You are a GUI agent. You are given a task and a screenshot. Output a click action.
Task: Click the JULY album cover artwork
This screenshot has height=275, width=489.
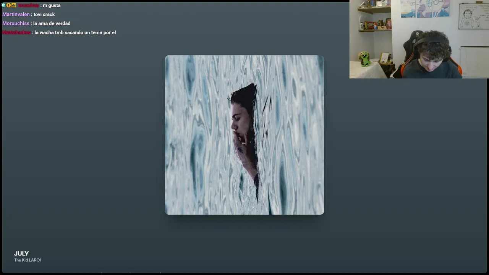pyautogui.click(x=244, y=135)
